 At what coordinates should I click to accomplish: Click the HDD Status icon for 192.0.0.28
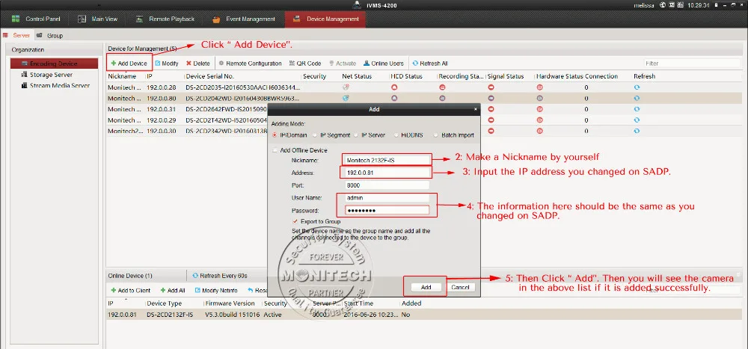[x=394, y=87]
